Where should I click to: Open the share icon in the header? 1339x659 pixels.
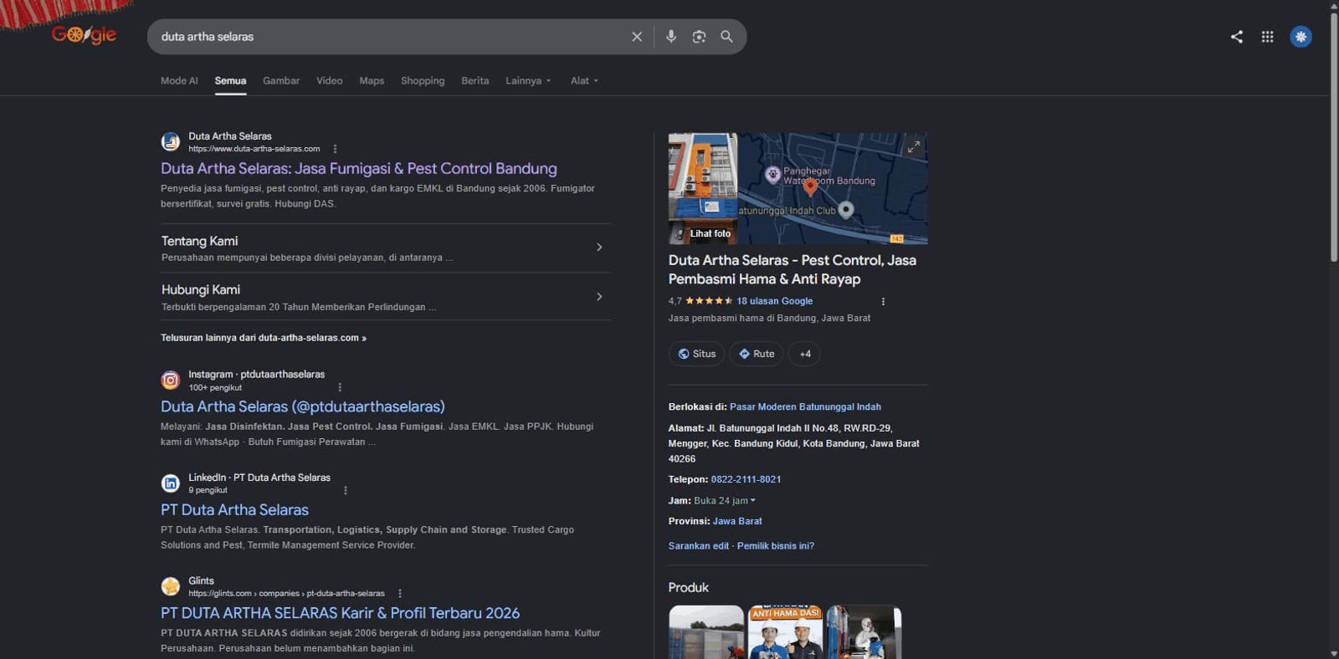click(x=1236, y=37)
